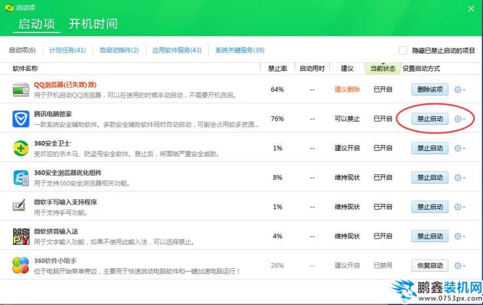Click 禁止启动 for 360安全浏览器优化组件
This screenshot has height=305, width=483.
pos(430,178)
